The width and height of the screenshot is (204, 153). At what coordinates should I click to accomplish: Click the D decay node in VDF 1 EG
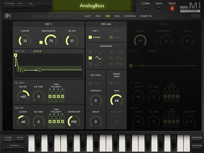coord(19,70)
